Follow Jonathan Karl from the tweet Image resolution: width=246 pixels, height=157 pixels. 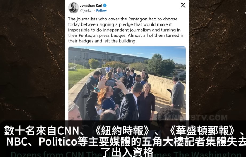[x=101, y=10]
